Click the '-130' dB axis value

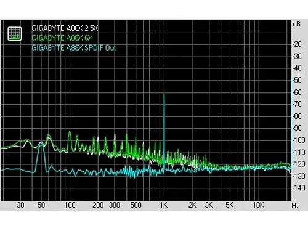pos(299,176)
